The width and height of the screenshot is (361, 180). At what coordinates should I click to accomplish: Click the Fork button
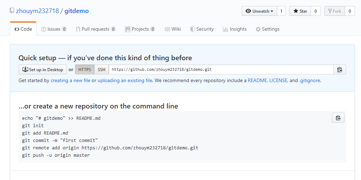point(335,11)
